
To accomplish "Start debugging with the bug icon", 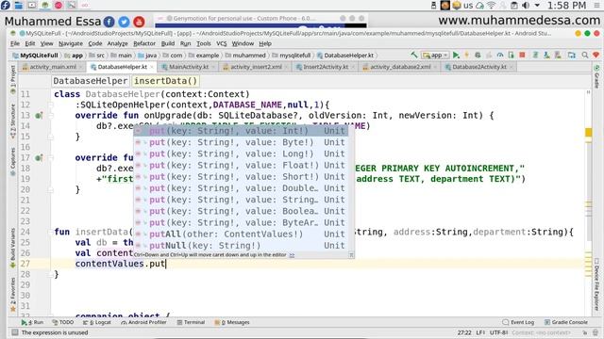I will pos(478,55).
